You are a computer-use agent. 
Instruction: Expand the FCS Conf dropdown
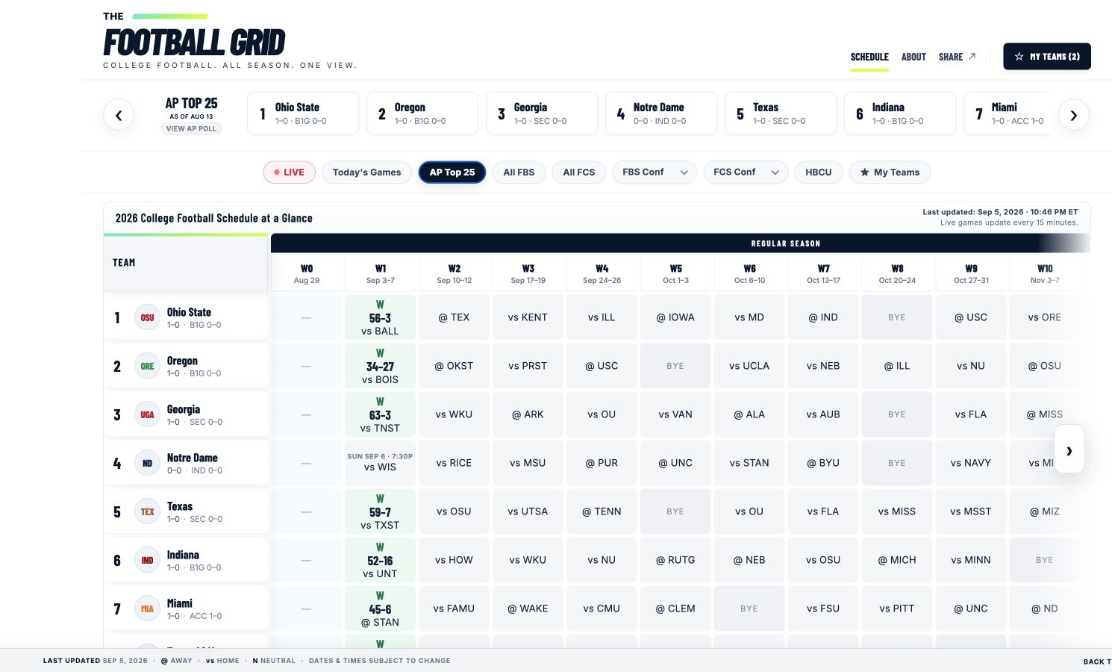coord(746,172)
